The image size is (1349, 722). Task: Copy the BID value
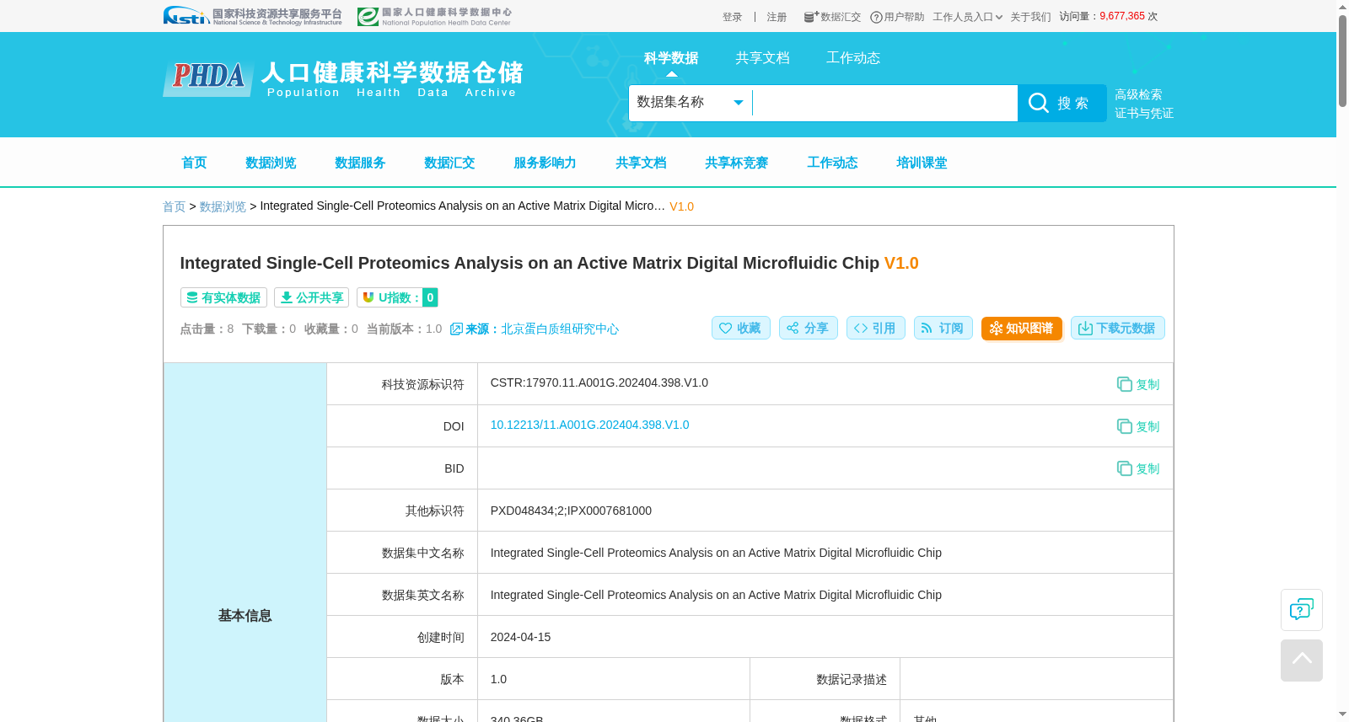(x=1138, y=468)
